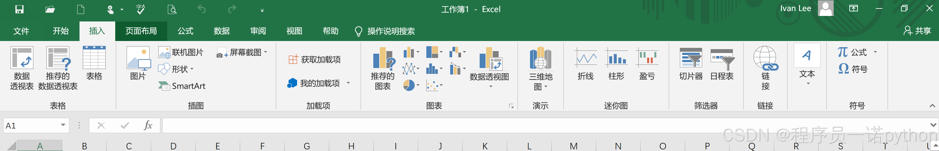
Task: Click the Print Preview icon
Action: click(172, 9)
